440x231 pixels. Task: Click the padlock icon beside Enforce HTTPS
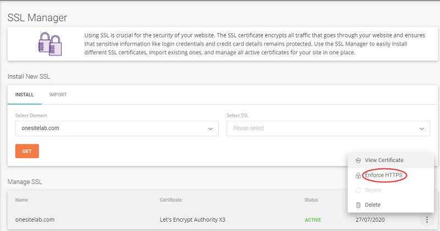[x=358, y=176]
